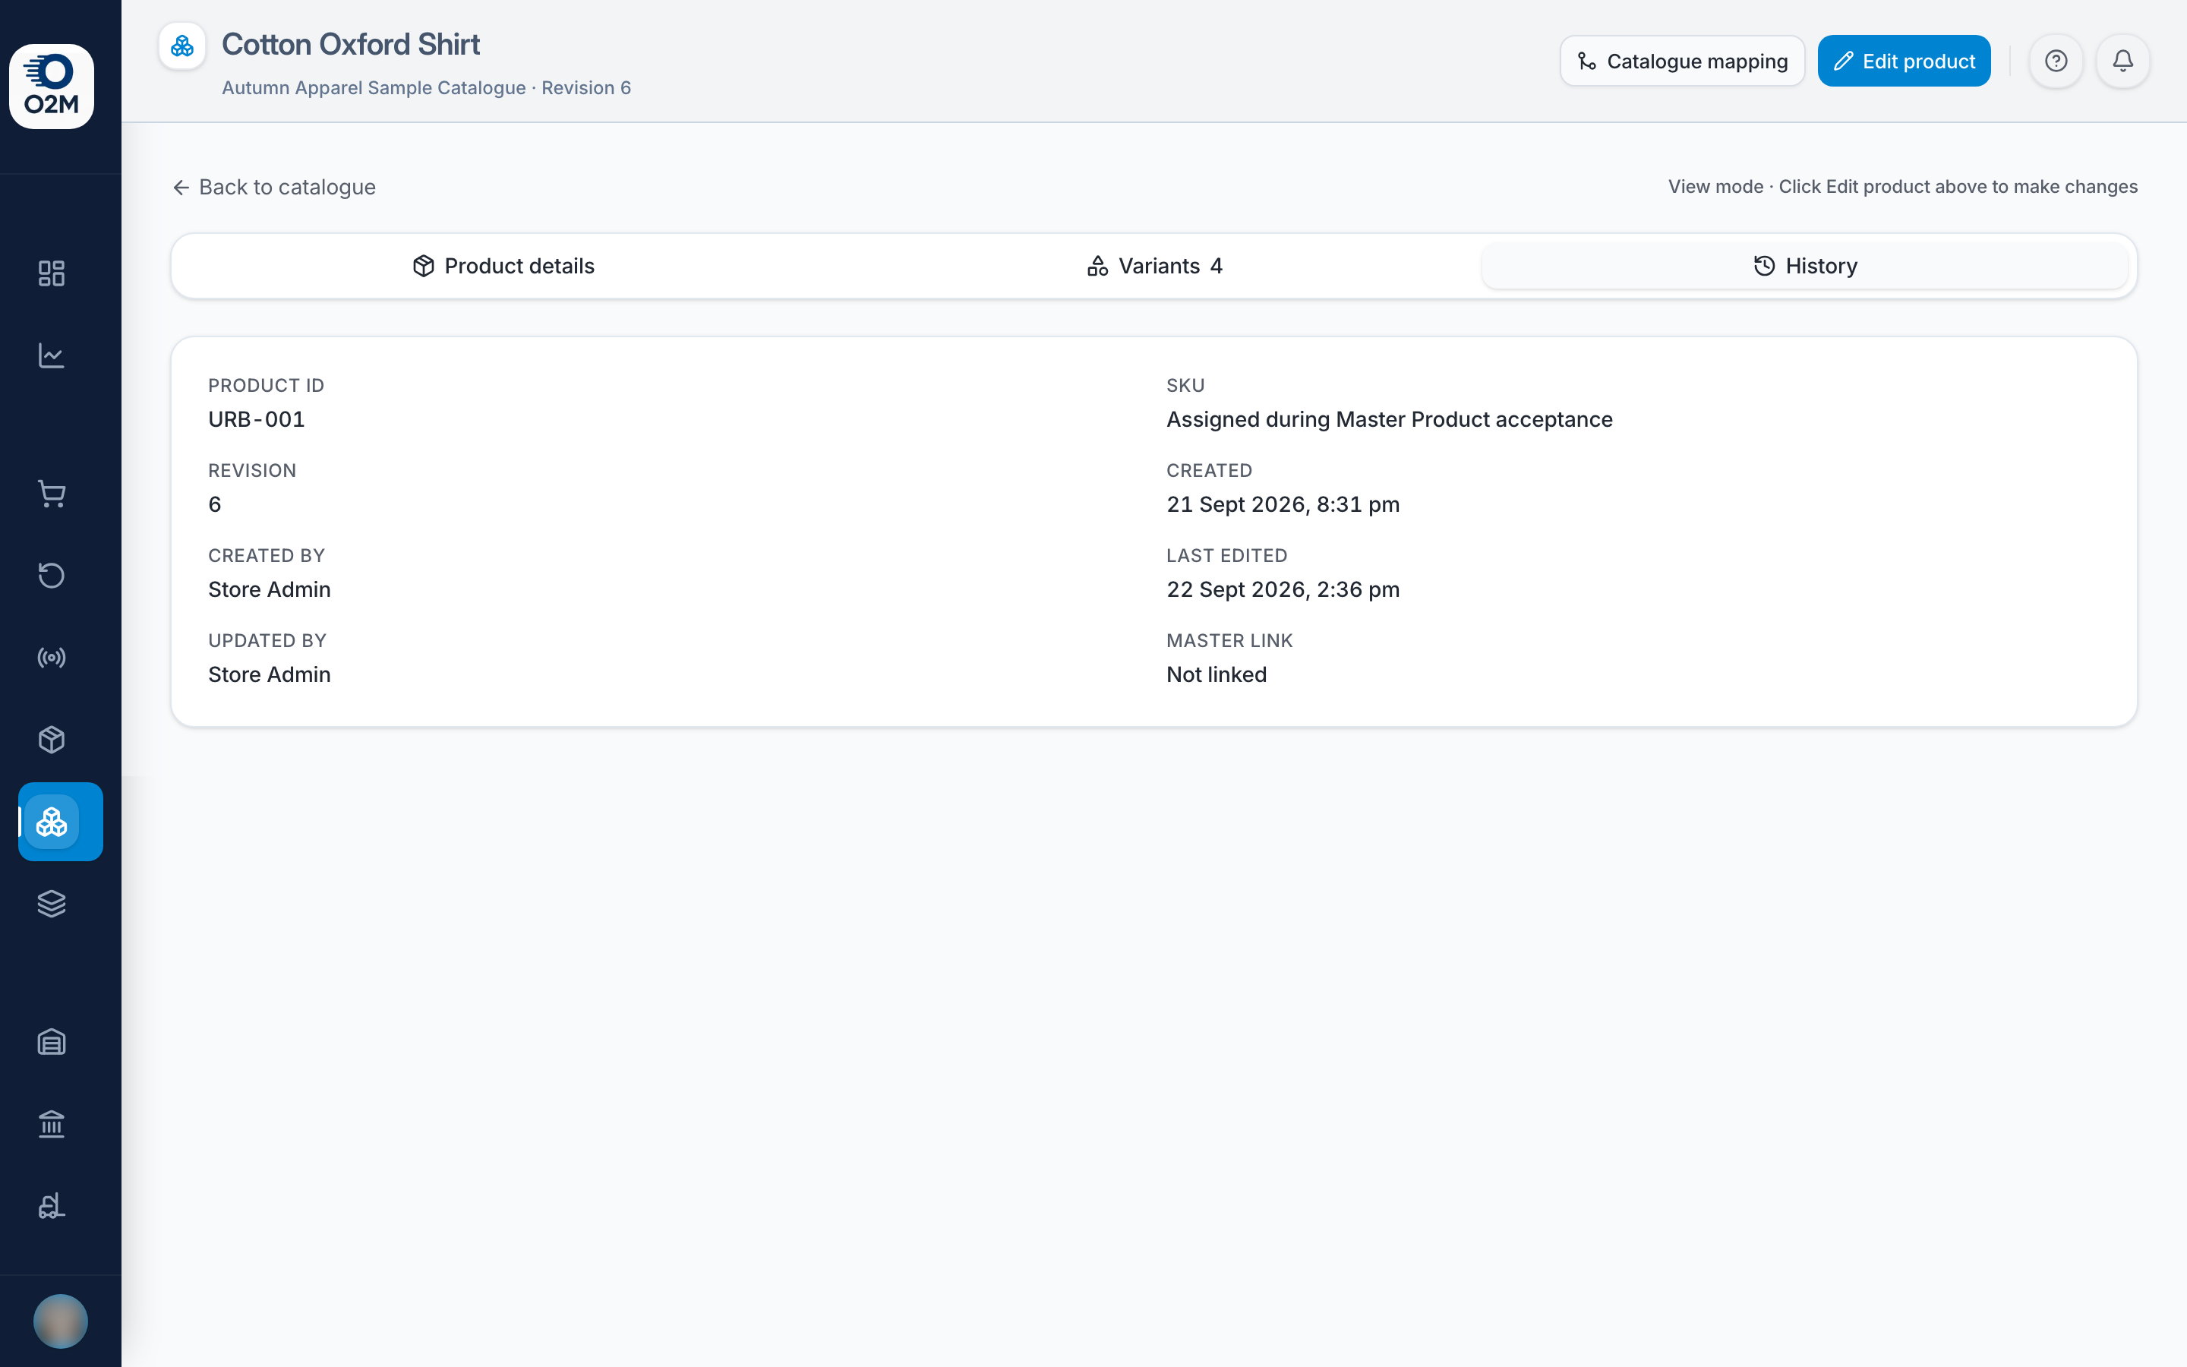This screenshot has width=2187, height=1367.
Task: Open the bank building icon in sidebar
Action: click(x=52, y=1124)
